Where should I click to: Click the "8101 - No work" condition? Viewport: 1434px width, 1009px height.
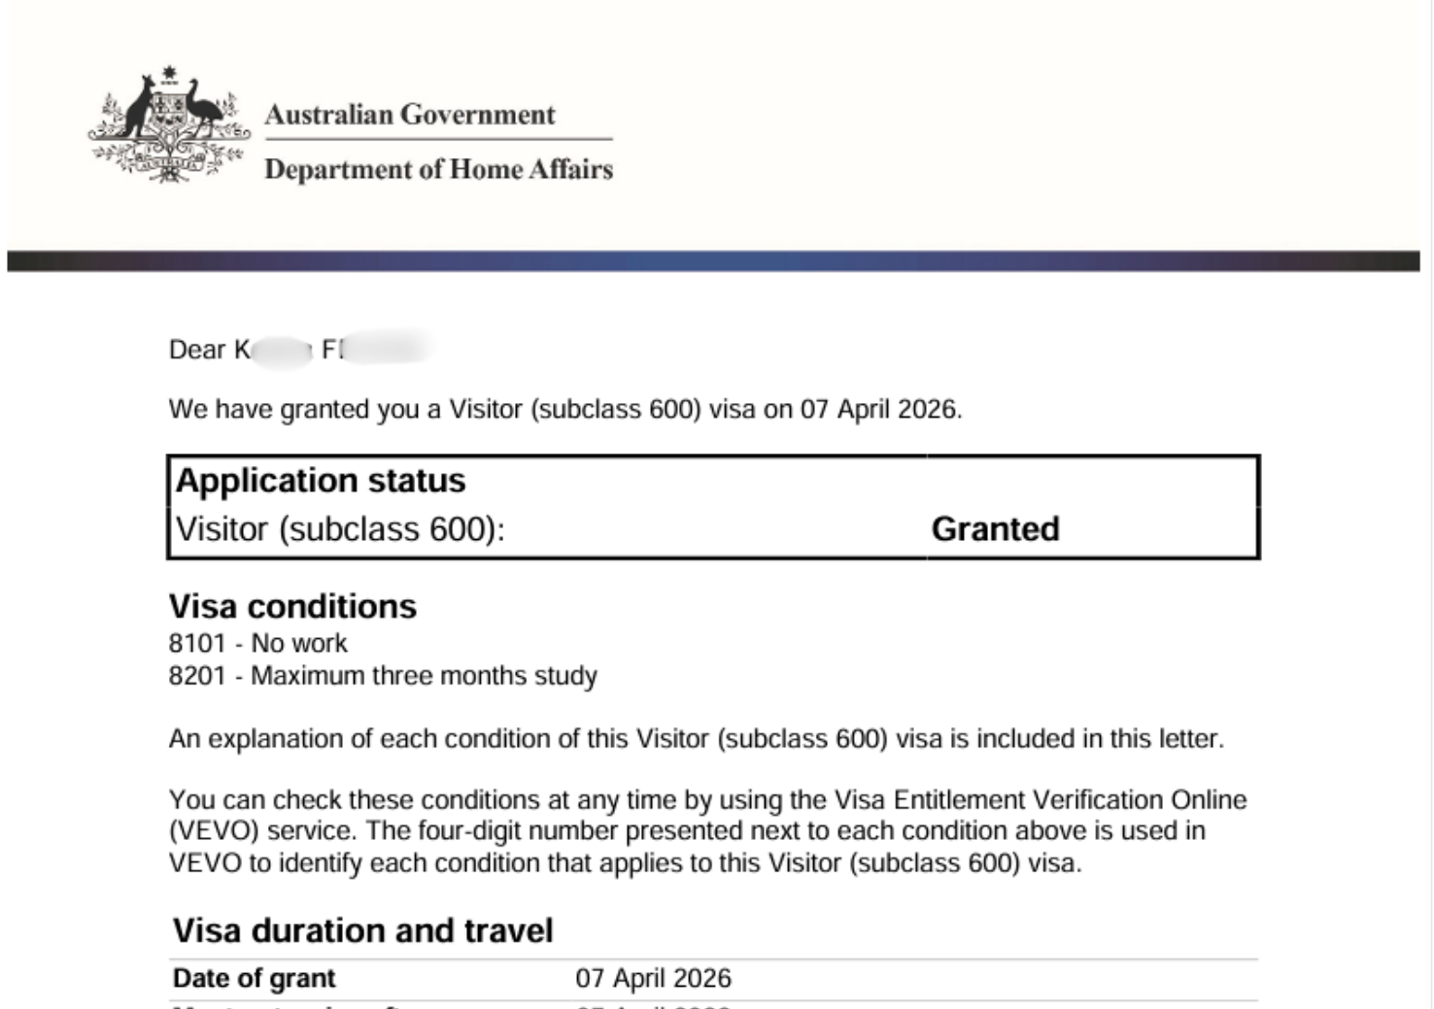pyautogui.click(x=257, y=643)
